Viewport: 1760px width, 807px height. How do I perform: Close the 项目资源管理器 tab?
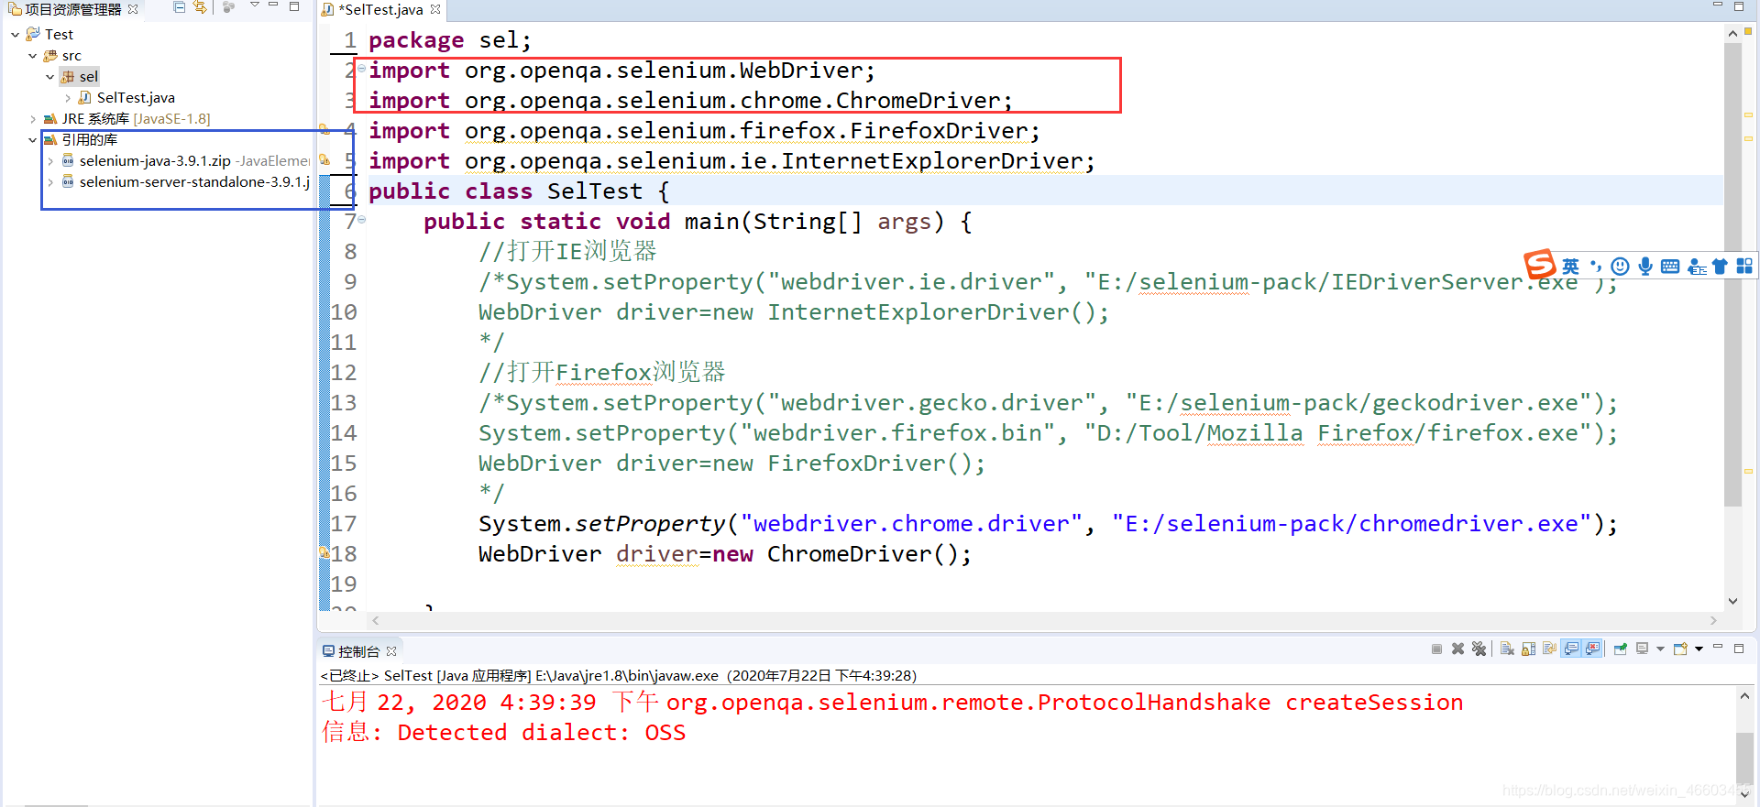click(133, 9)
